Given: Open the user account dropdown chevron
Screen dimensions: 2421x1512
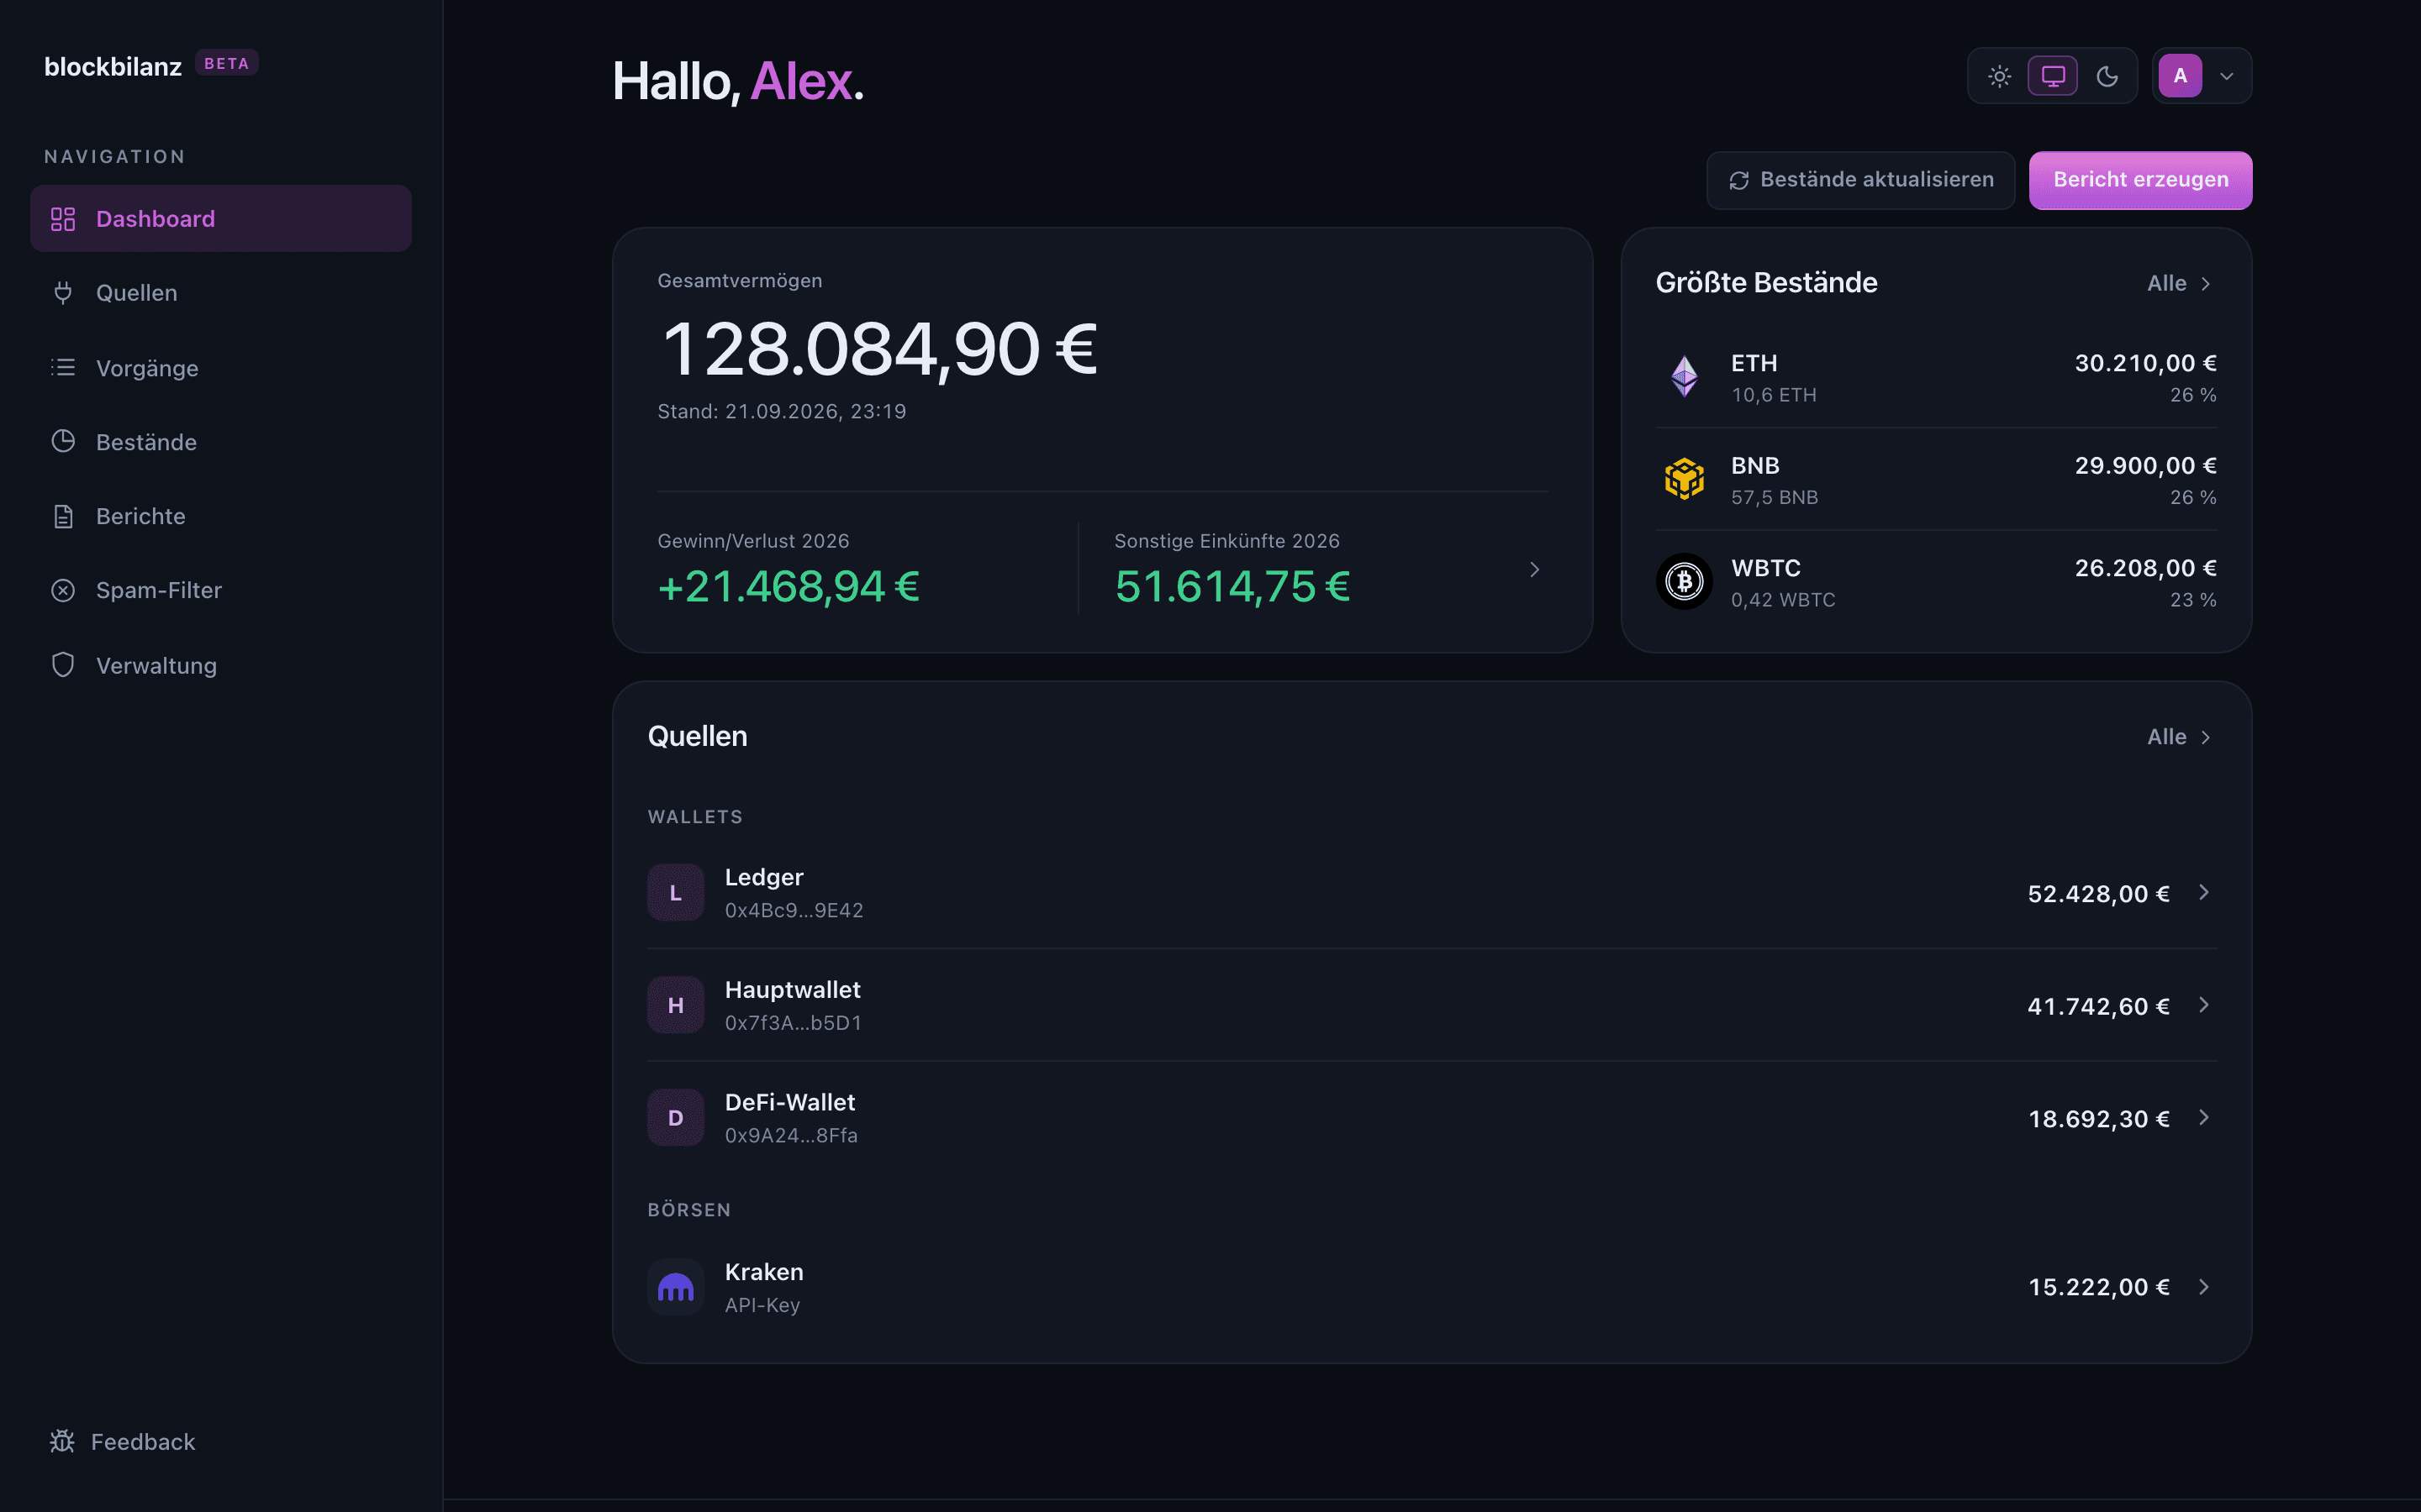Looking at the screenshot, I should (2226, 76).
